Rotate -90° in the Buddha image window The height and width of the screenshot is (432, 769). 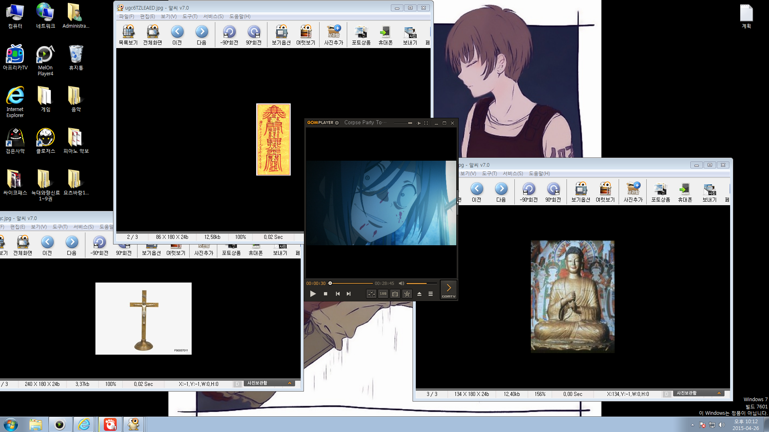[x=529, y=192]
